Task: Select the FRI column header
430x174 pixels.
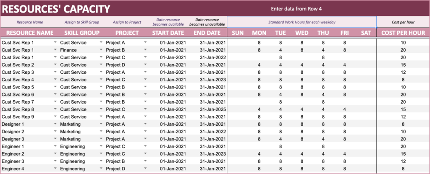Action: coord(344,33)
